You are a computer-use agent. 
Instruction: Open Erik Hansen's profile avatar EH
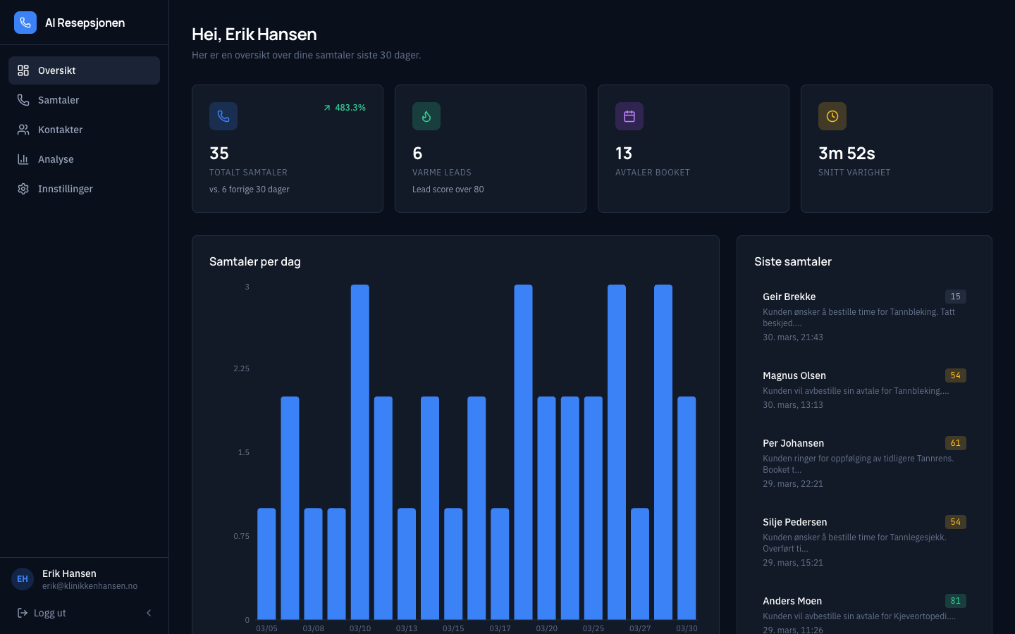pyautogui.click(x=22, y=578)
